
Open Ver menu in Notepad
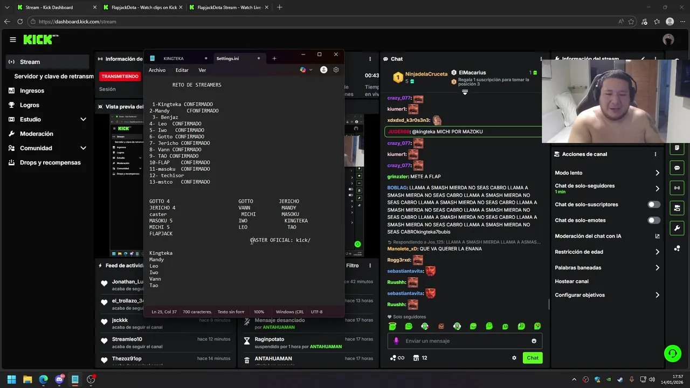(202, 70)
